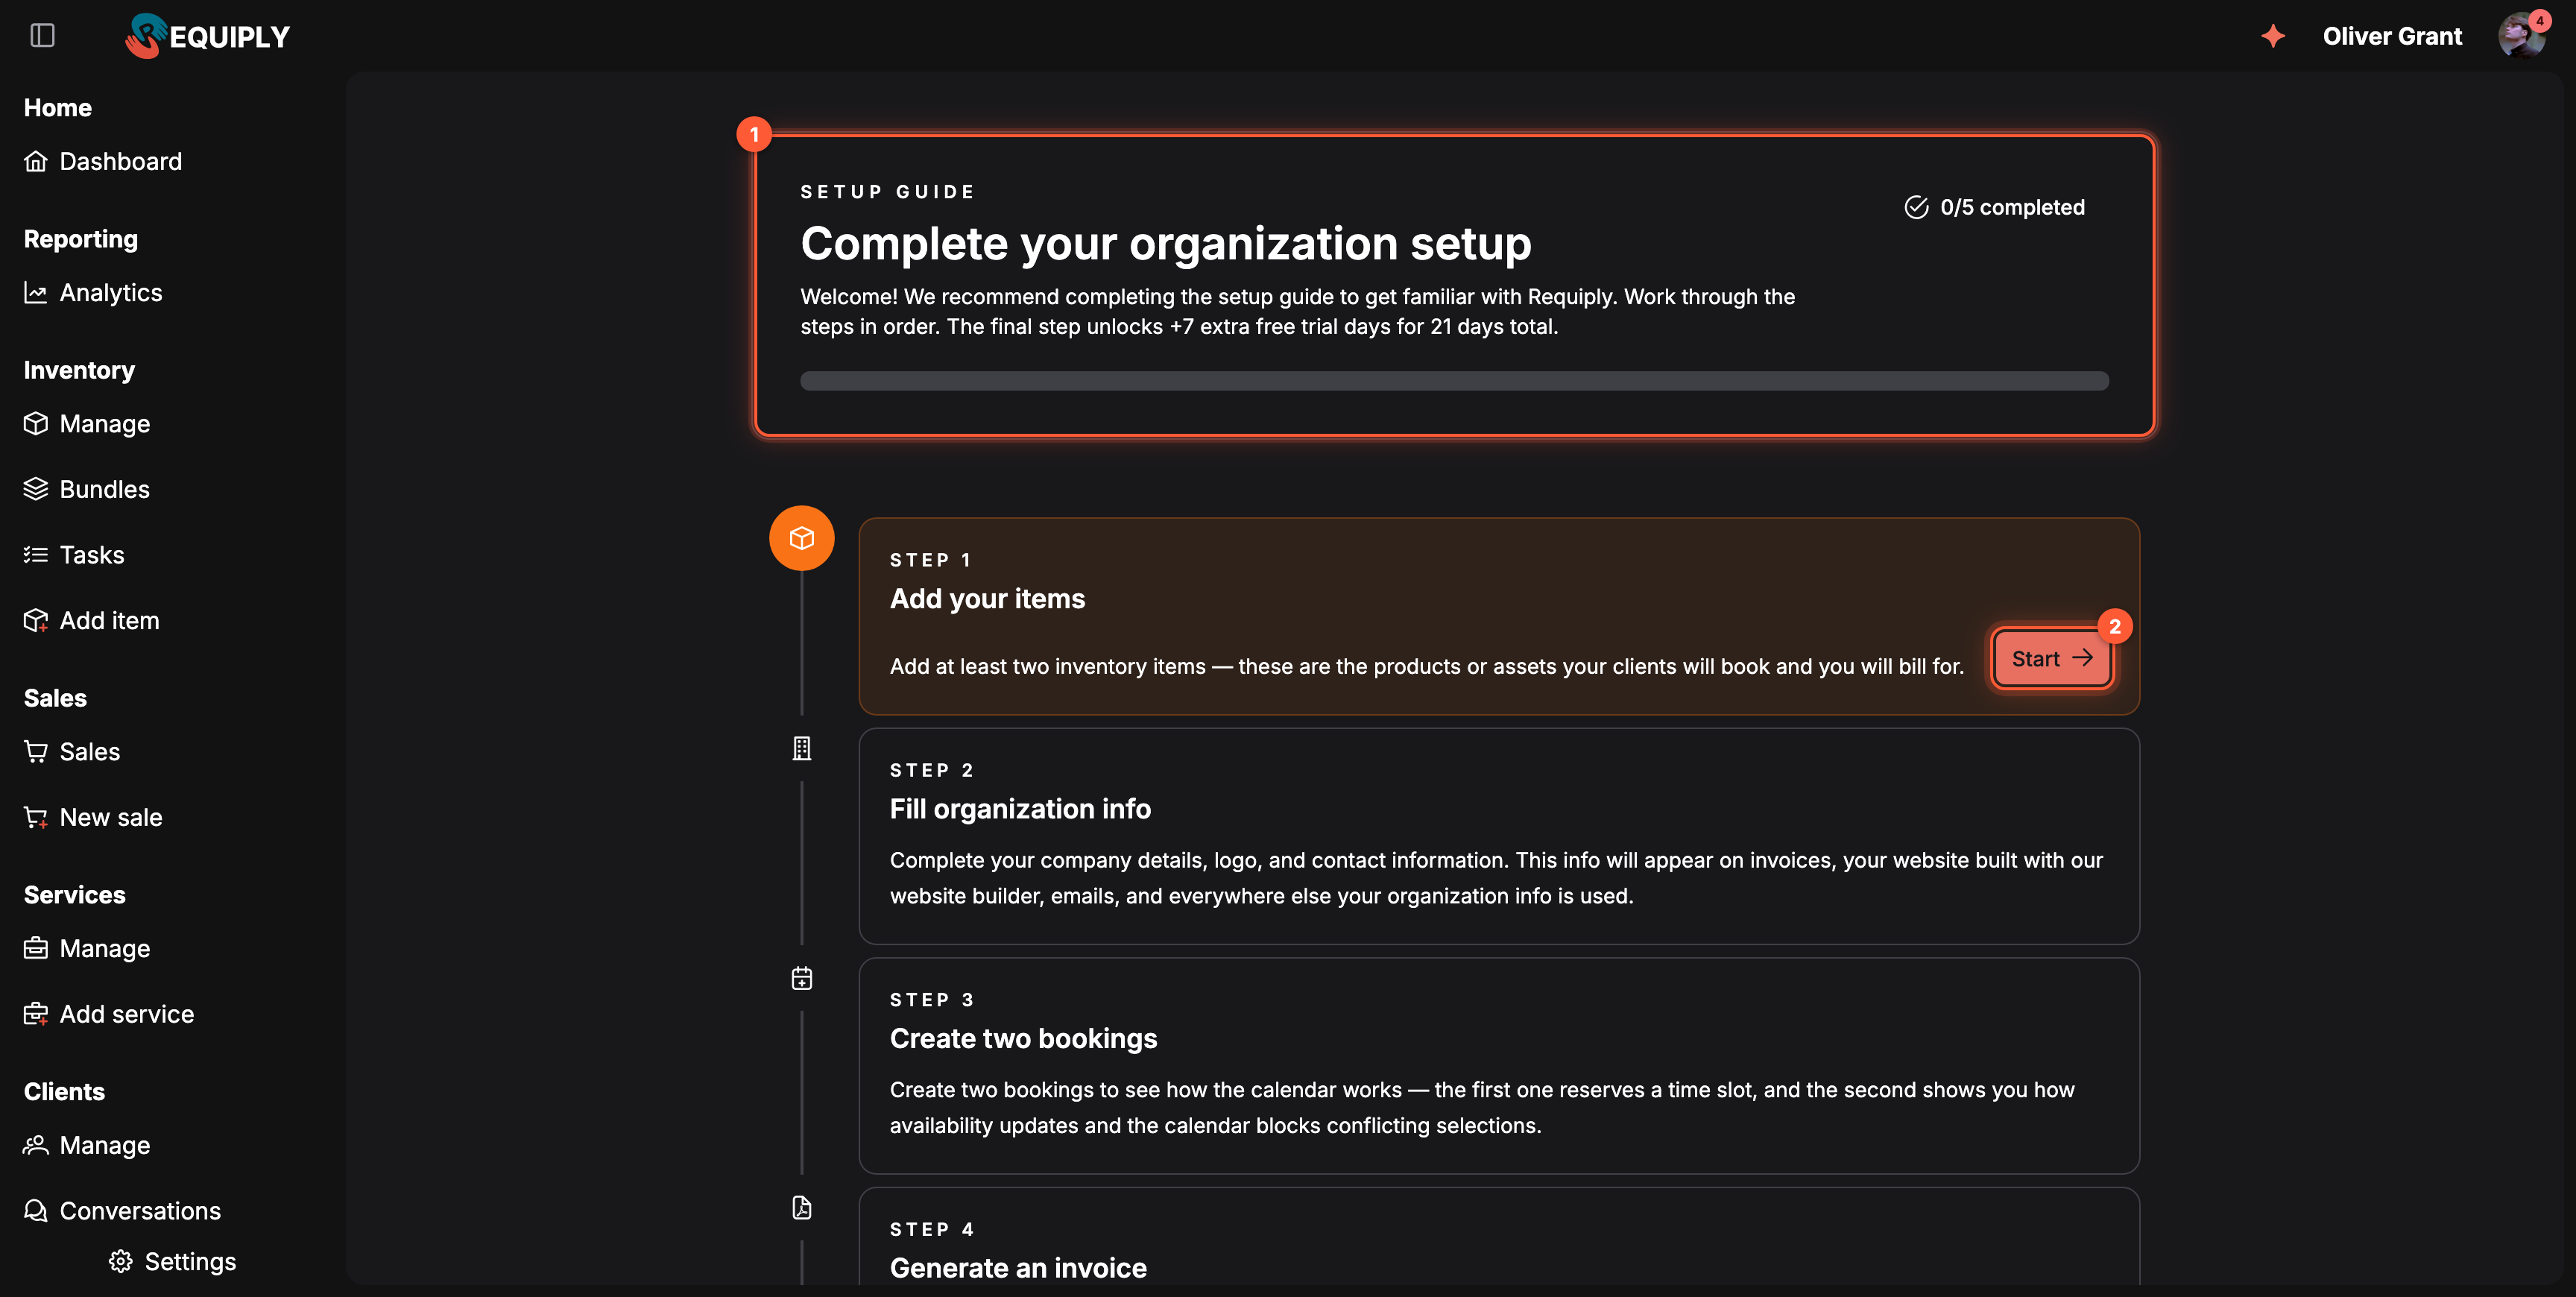Select Add service in the sidebar
Image resolution: width=2576 pixels, height=1297 pixels.
click(109, 1014)
